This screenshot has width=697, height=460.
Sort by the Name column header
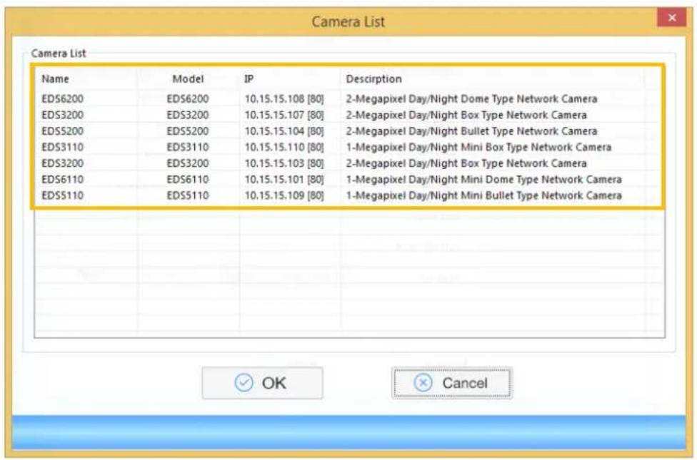(x=55, y=79)
